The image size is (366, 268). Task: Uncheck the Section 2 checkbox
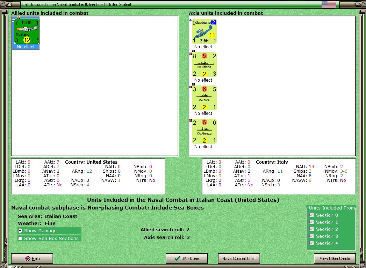(311, 229)
